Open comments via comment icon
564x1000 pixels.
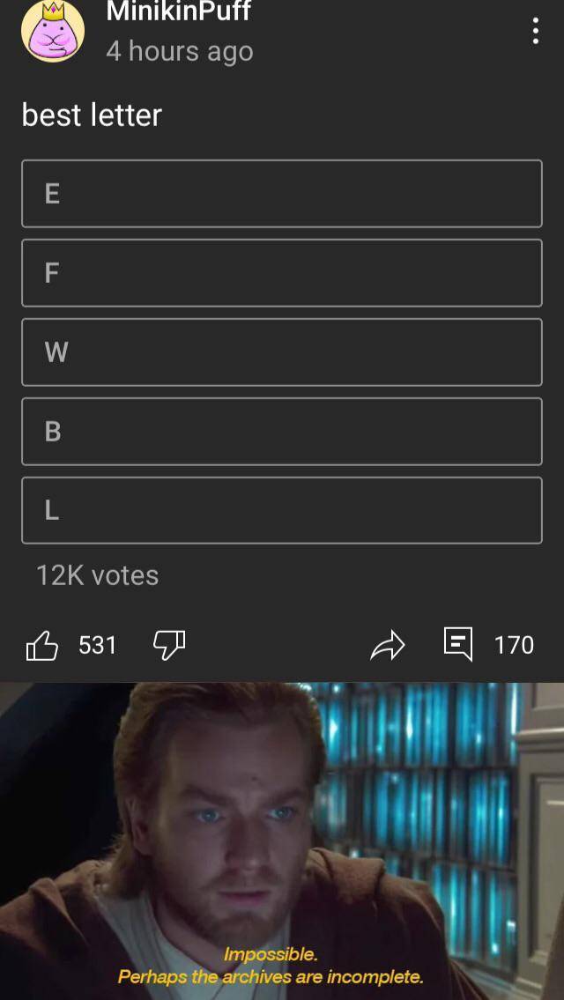(458, 644)
